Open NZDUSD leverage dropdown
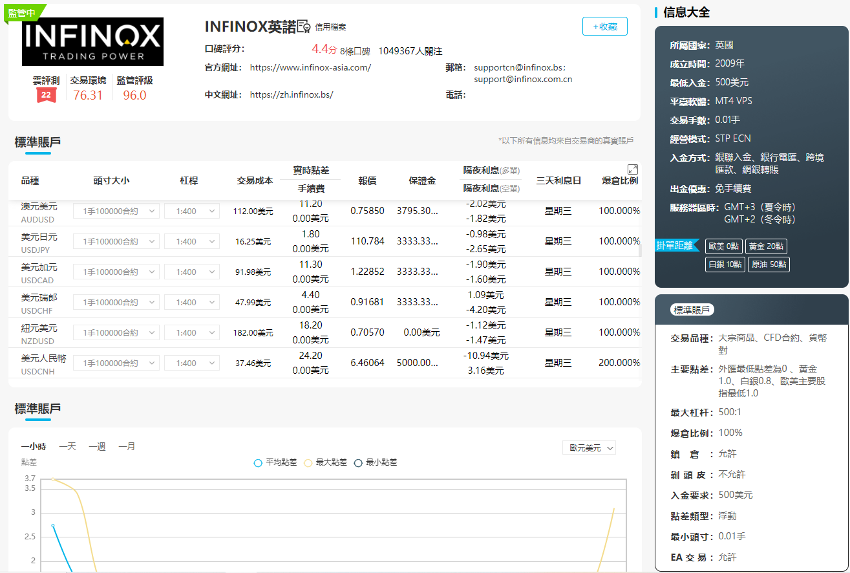 point(192,332)
